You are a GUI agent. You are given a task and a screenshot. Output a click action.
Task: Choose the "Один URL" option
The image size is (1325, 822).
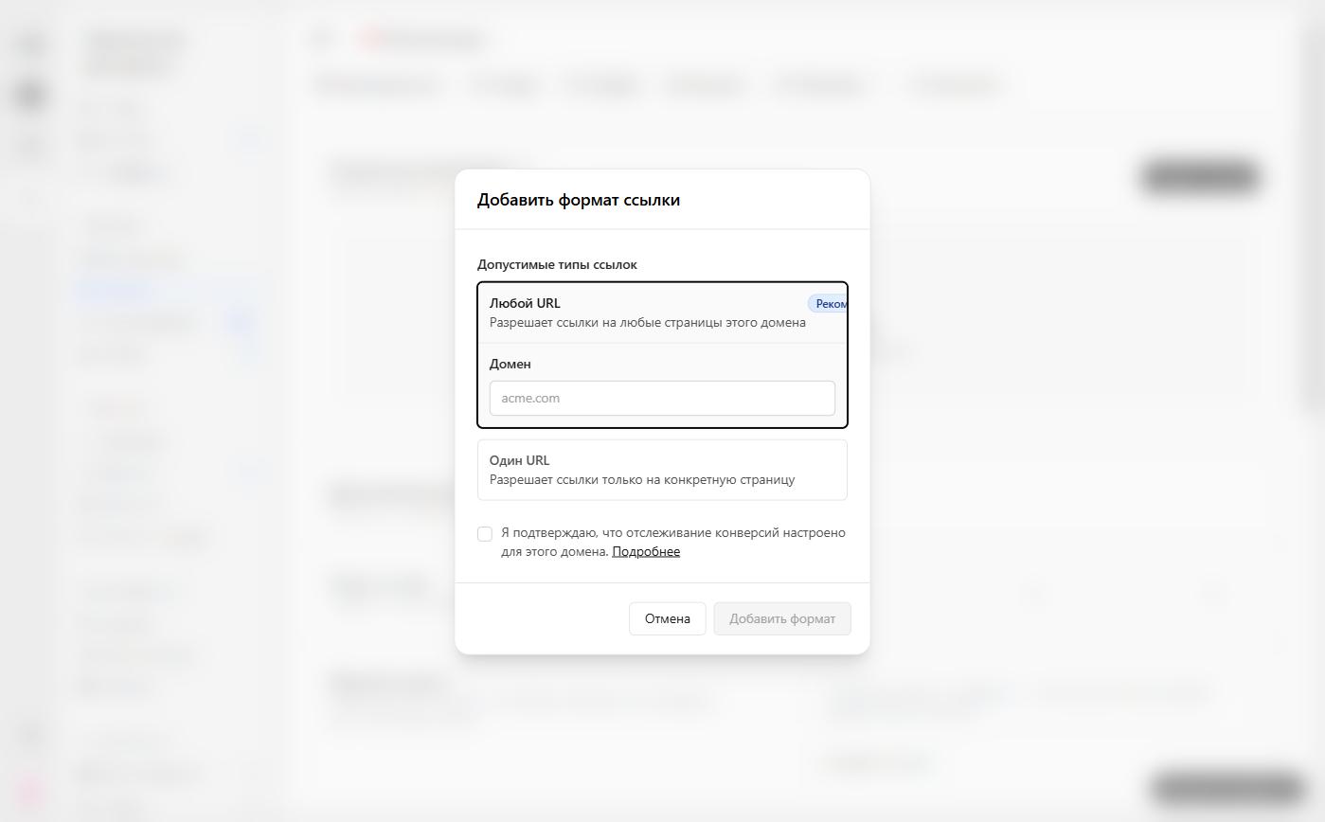(x=662, y=470)
